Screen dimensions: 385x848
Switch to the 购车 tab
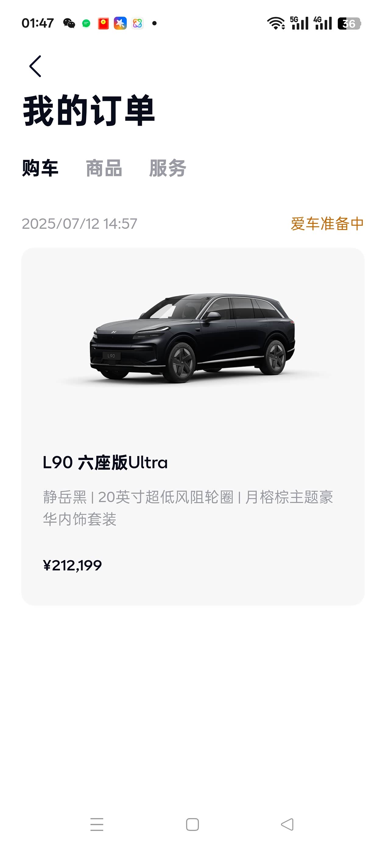point(40,168)
